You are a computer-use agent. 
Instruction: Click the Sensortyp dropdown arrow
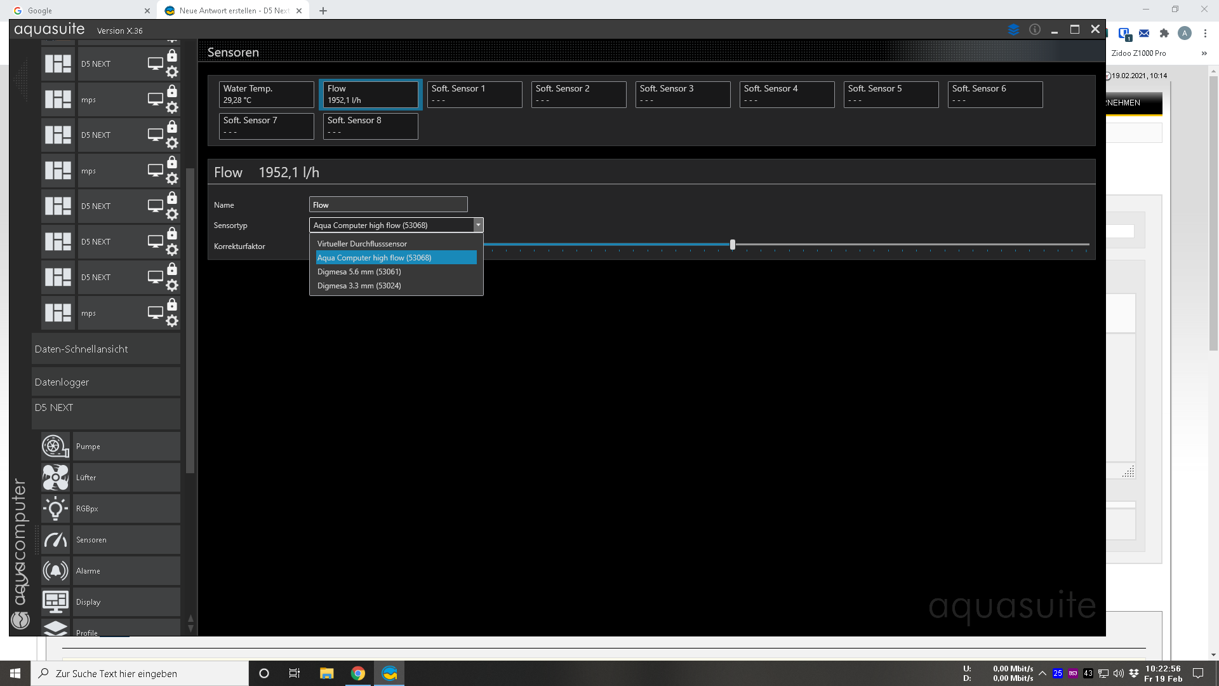(478, 225)
